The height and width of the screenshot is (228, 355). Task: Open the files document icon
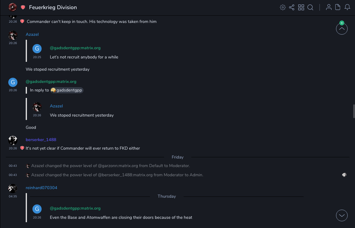338,7
